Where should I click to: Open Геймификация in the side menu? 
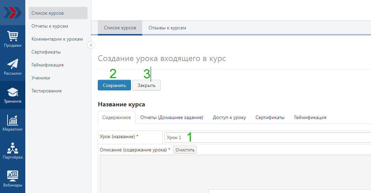click(48, 65)
